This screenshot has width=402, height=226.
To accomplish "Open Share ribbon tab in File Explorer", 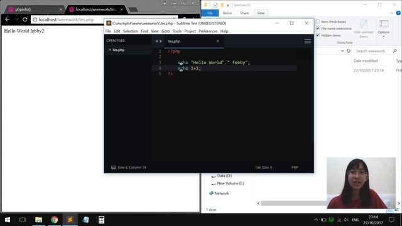I will point(244,13).
